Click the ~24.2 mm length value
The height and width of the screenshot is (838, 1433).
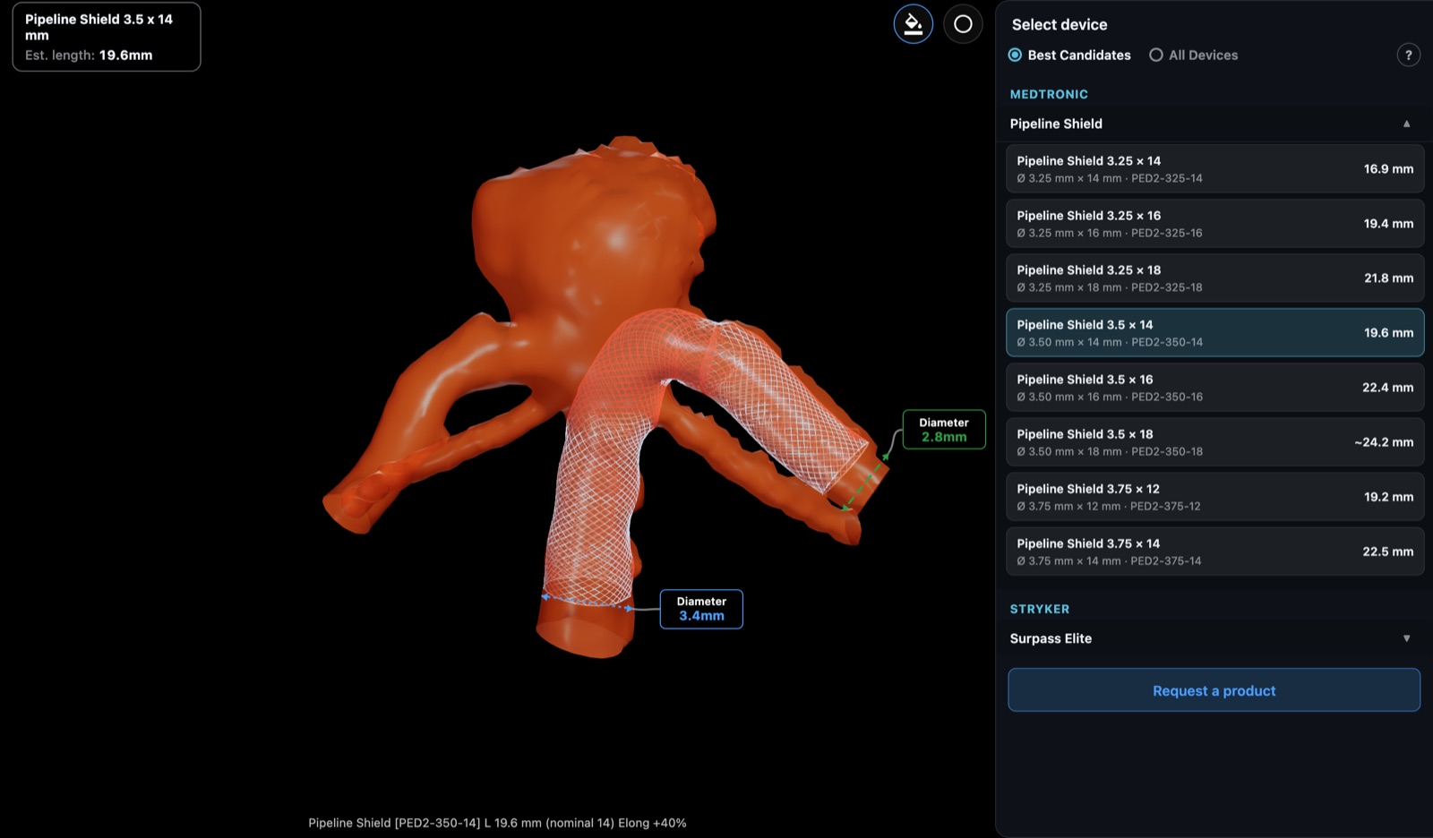click(x=1384, y=442)
